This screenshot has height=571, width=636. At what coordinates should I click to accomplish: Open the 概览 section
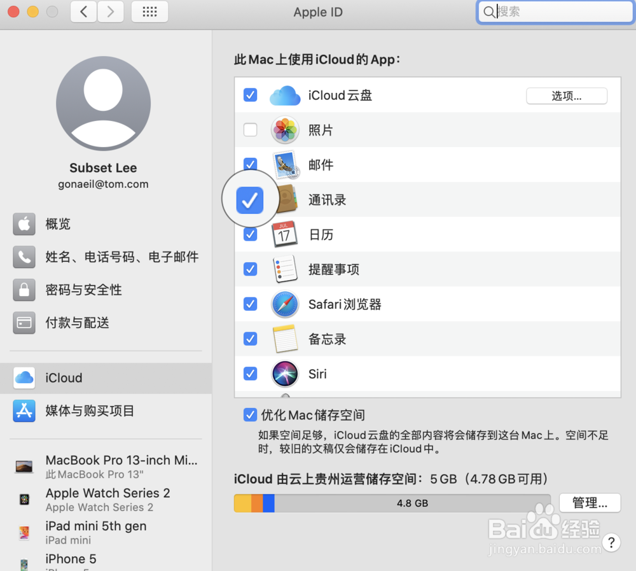[x=106, y=224]
